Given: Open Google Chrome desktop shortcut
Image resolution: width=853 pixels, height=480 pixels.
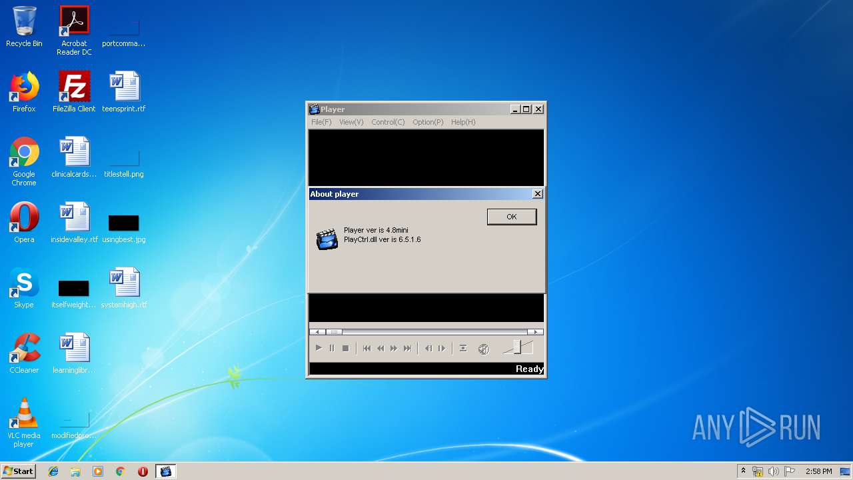Looking at the screenshot, I should (24, 161).
